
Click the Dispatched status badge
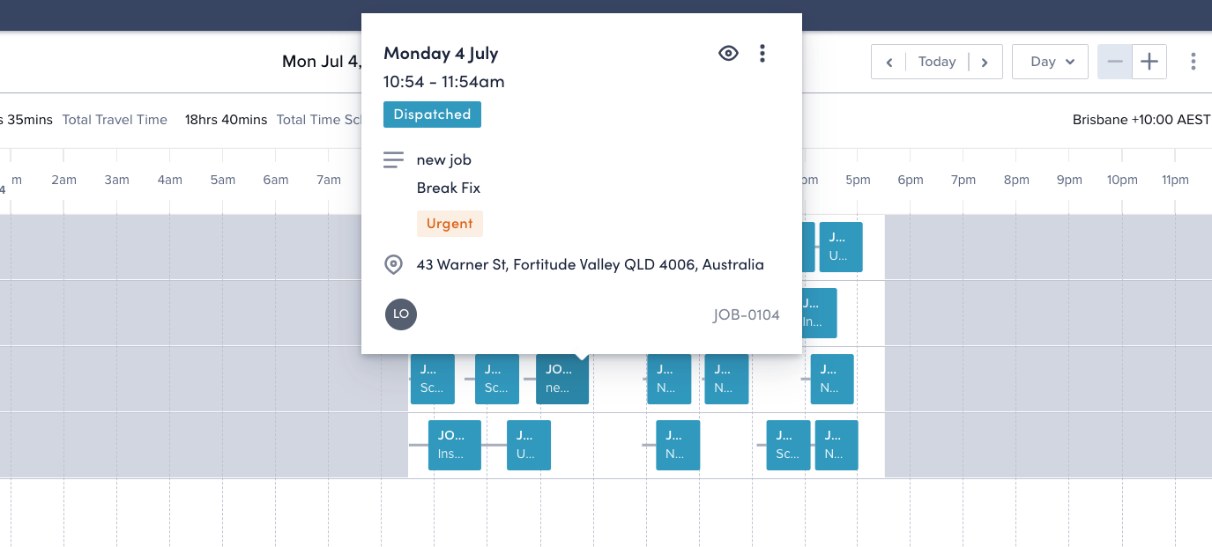coord(432,115)
